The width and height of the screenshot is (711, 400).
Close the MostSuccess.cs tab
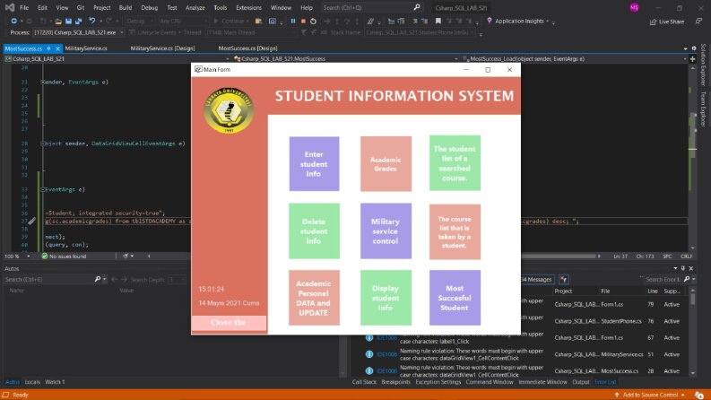click(x=57, y=48)
